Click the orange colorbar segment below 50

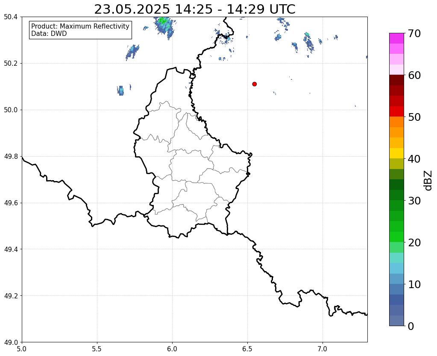pyautogui.click(x=396, y=122)
